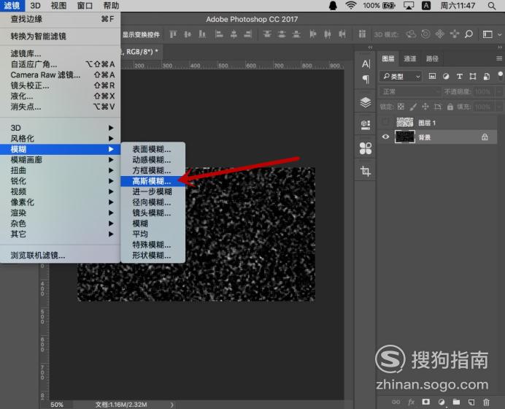Open the 3D panel icon in side dock
The height and width of the screenshot is (409, 505).
point(366,125)
